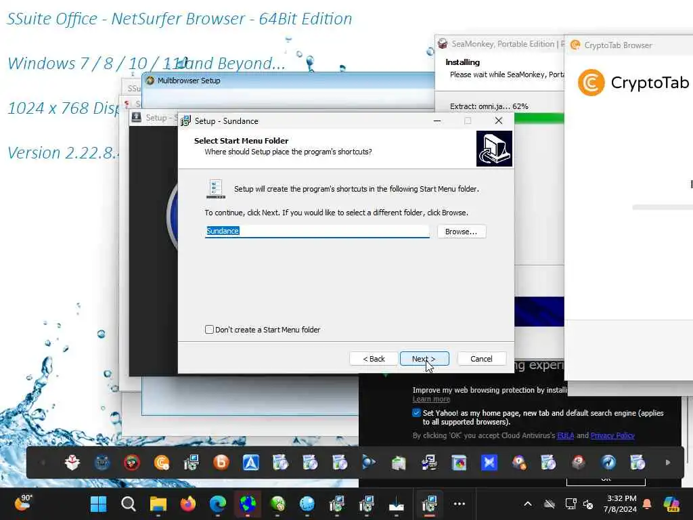Screen dimensions: 693x520
Task: Check Don't create a Start Menu folder
Action: (x=210, y=330)
